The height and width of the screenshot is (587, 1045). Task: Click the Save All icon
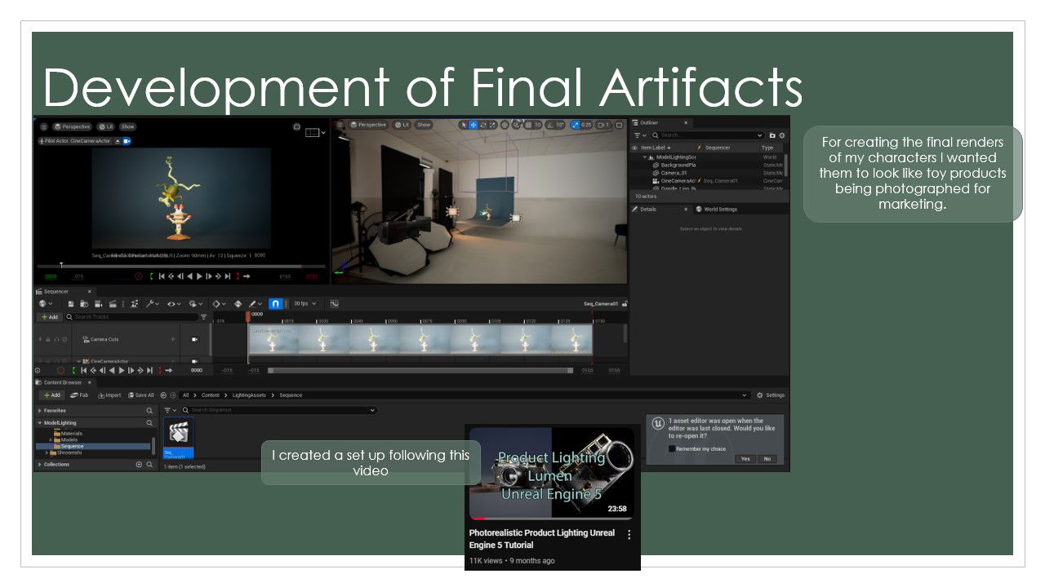(x=140, y=395)
